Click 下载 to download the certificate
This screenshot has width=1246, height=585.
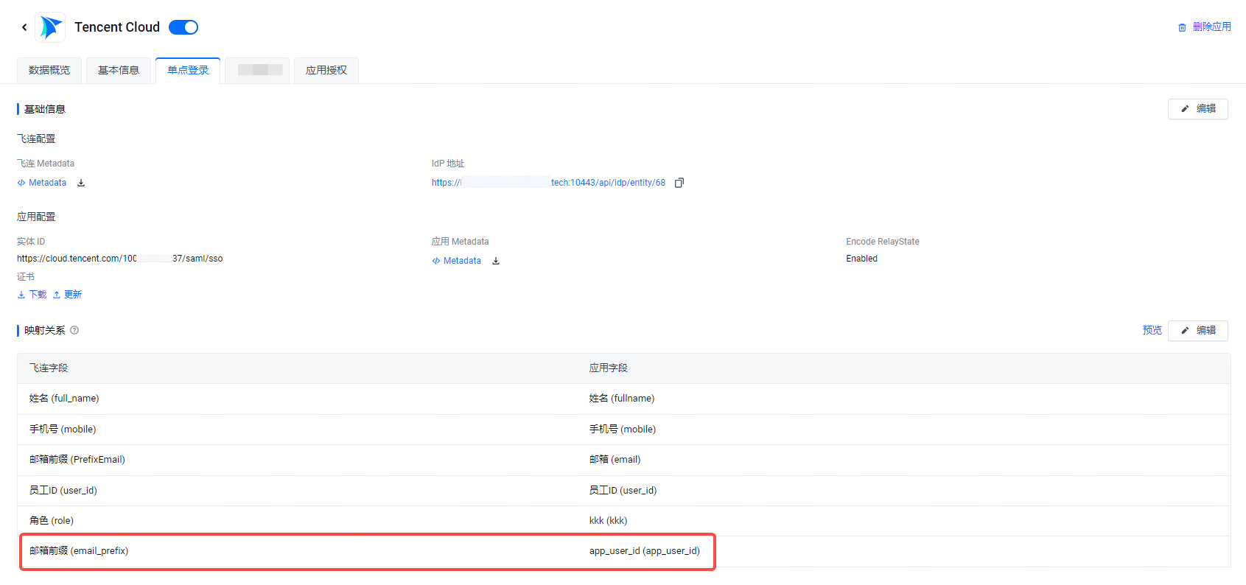coord(32,295)
